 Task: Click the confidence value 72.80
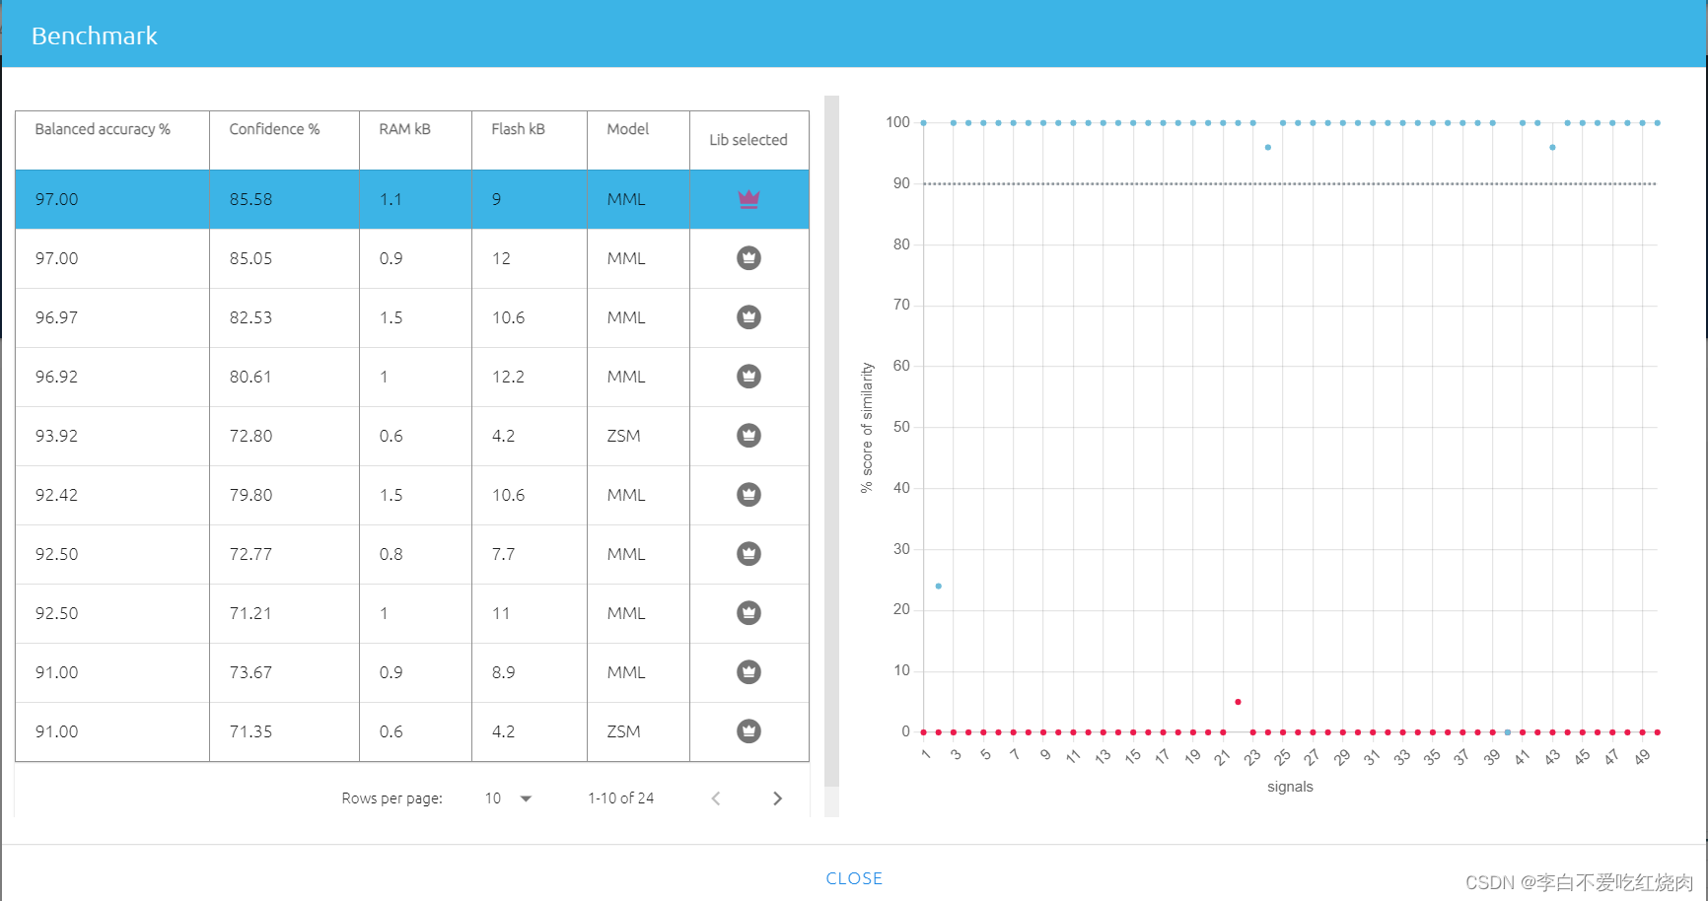click(250, 436)
